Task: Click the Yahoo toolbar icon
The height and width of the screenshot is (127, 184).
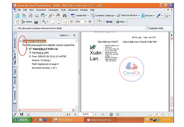Action: coord(109,22)
